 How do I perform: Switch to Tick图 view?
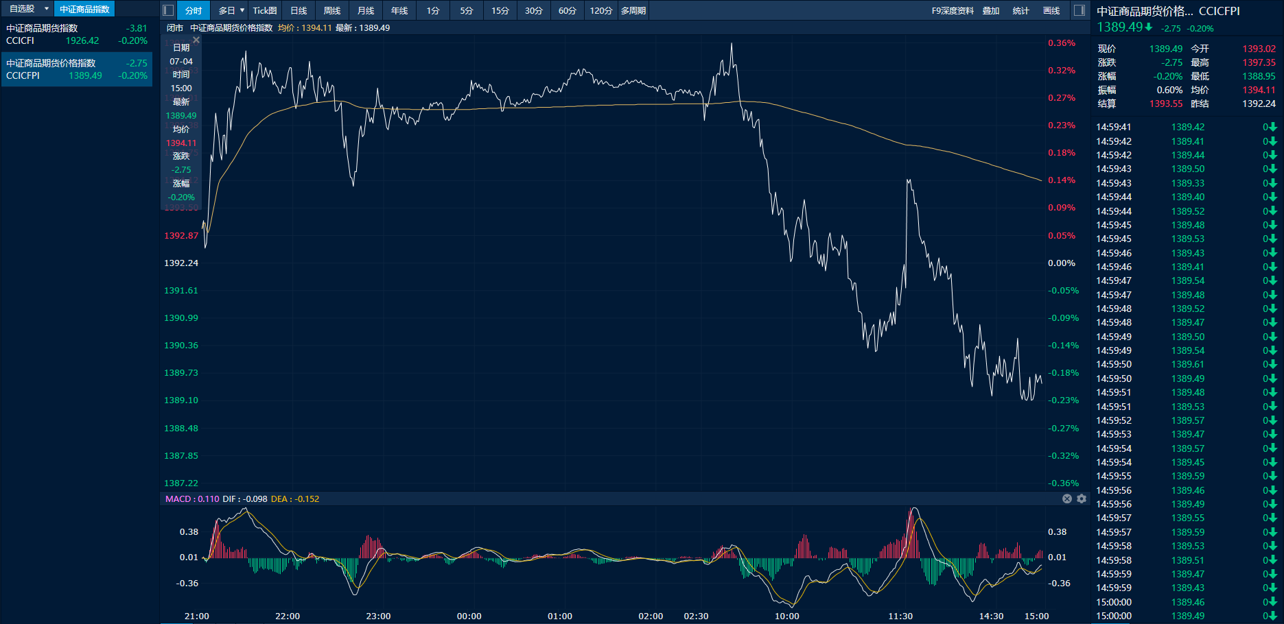click(x=265, y=10)
